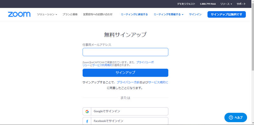This screenshot has width=254, height=125.
Task: Open the サービス規約に link
Action: click(158, 82)
